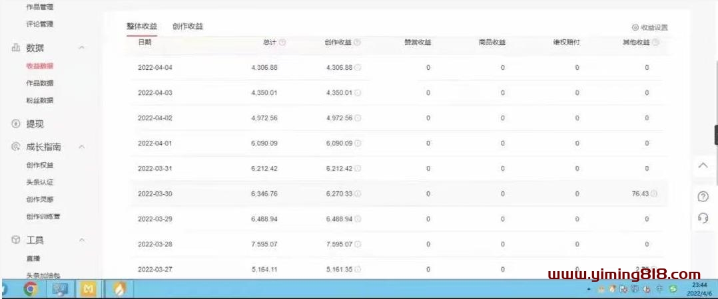Click the 5,164.11 total value
718x299 pixels.
(264, 269)
